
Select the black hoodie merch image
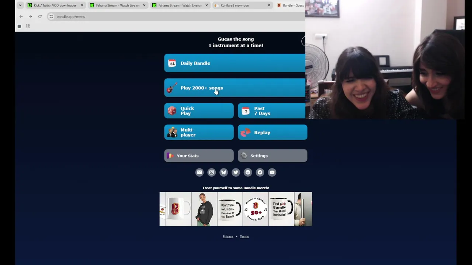(x=204, y=209)
